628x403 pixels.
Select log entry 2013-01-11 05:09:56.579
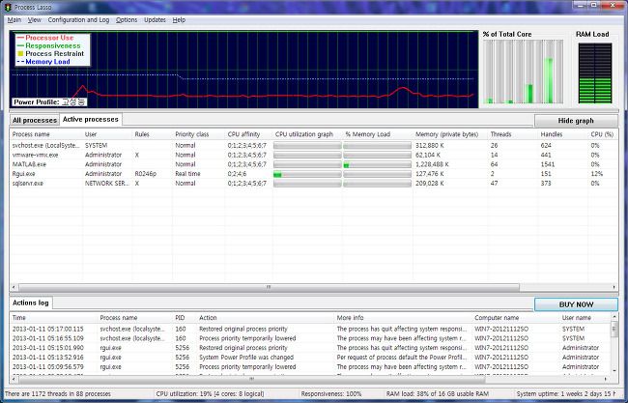click(310, 367)
